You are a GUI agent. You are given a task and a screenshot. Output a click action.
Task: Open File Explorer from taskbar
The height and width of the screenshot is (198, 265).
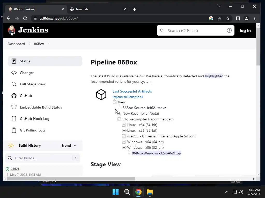[x=150, y=192]
